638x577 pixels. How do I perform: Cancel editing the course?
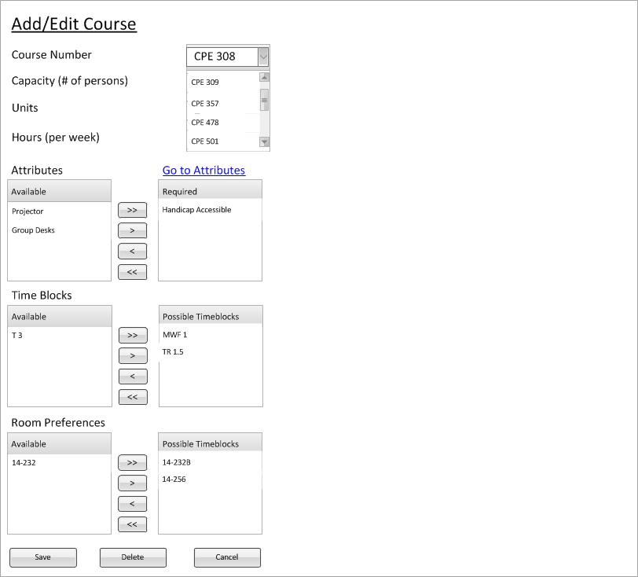[x=227, y=557]
